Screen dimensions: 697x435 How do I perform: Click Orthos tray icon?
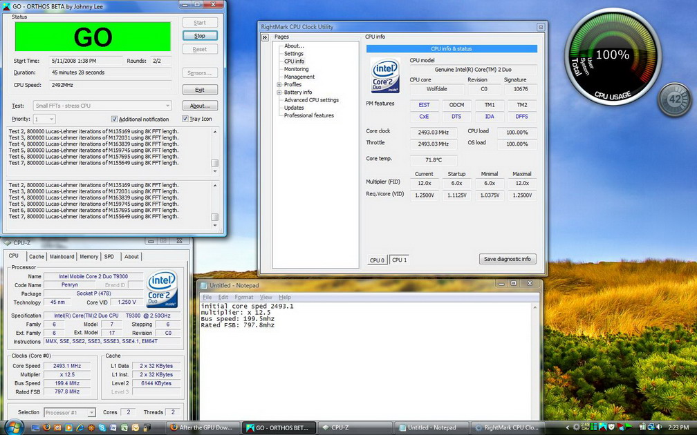(x=603, y=427)
